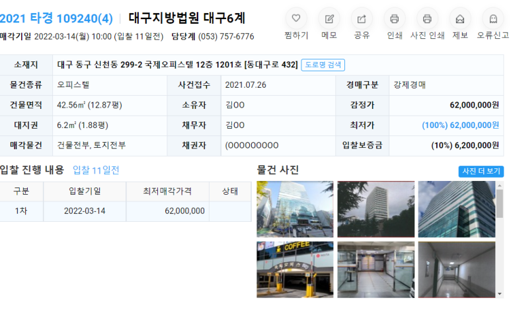Click the 상태 column header
Image resolution: width=511 pixels, height=309 pixels.
pyautogui.click(x=230, y=191)
